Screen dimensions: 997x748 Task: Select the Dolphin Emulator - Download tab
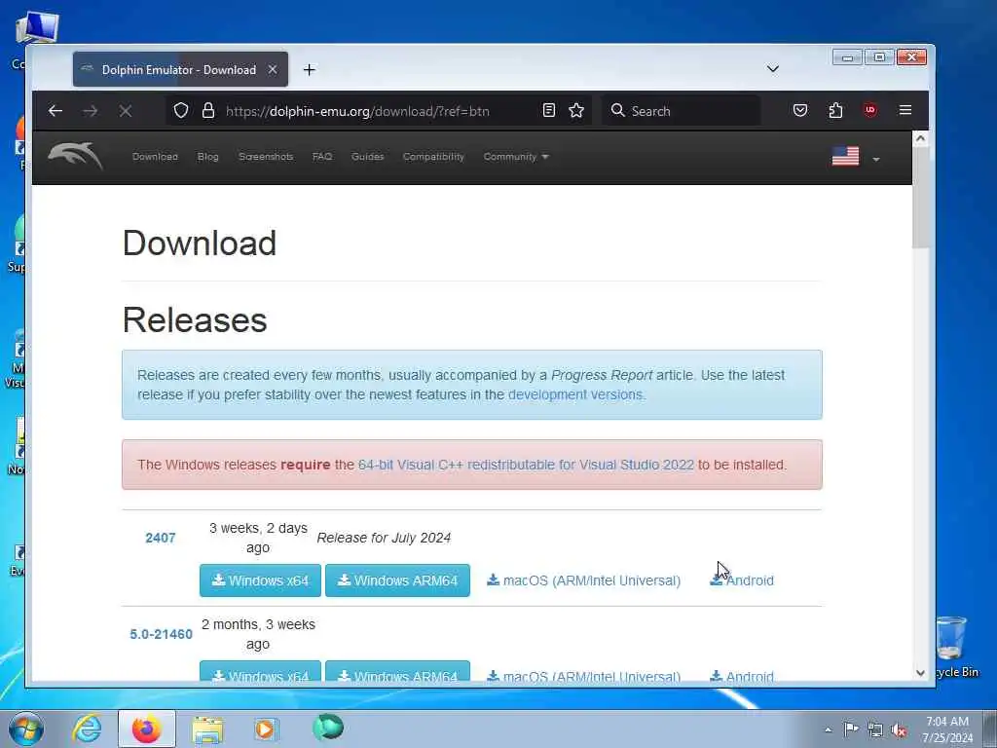point(179,69)
